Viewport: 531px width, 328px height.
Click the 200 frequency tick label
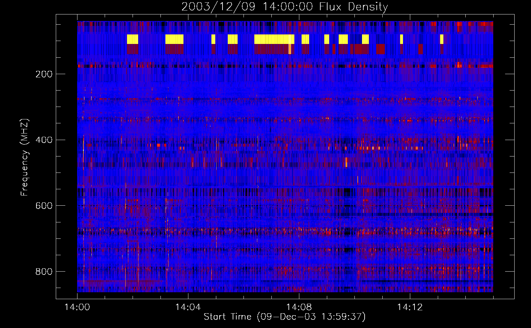click(x=44, y=74)
